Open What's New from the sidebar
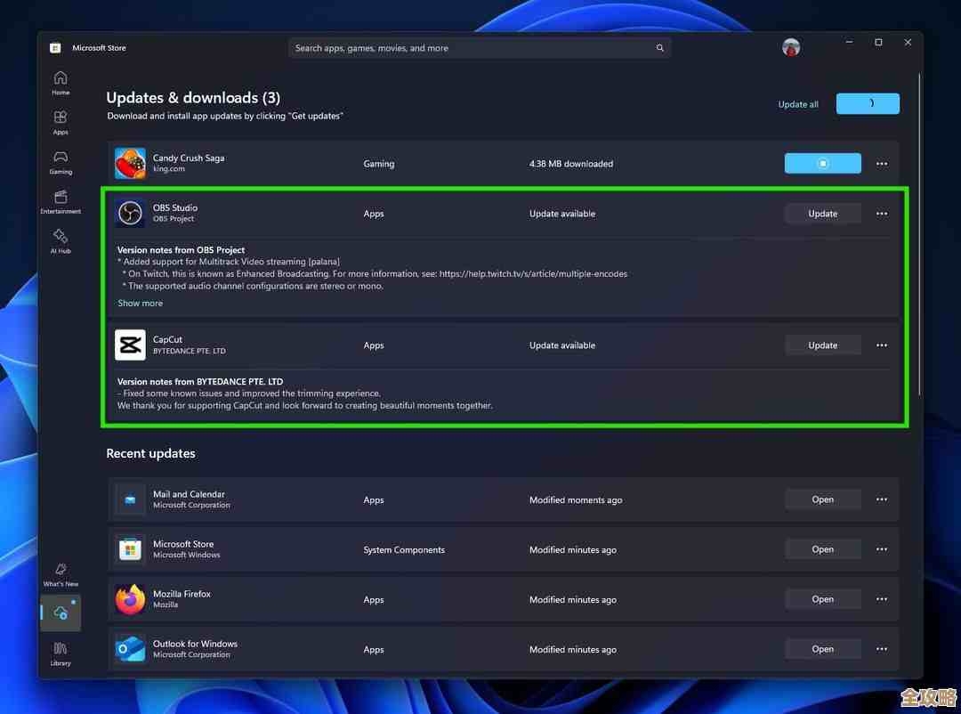 [60, 573]
